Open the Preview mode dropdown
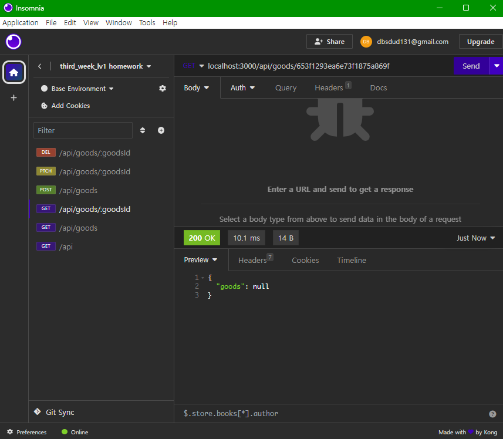503x439 pixels. pos(201,260)
